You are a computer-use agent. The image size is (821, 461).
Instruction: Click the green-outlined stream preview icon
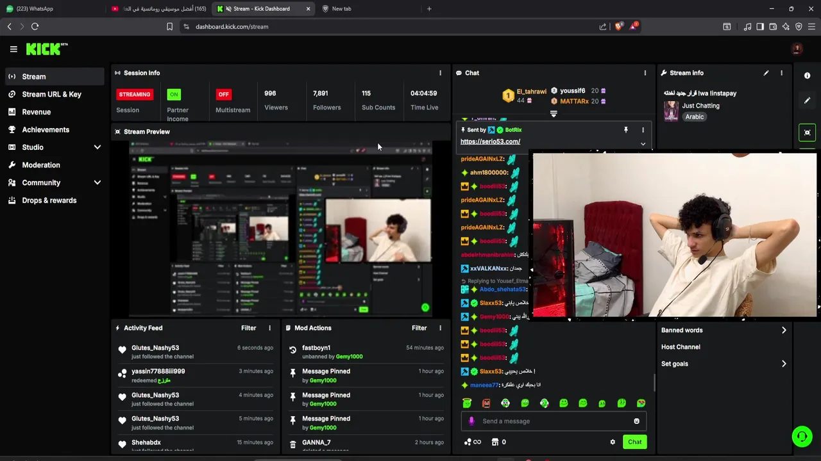click(x=807, y=133)
